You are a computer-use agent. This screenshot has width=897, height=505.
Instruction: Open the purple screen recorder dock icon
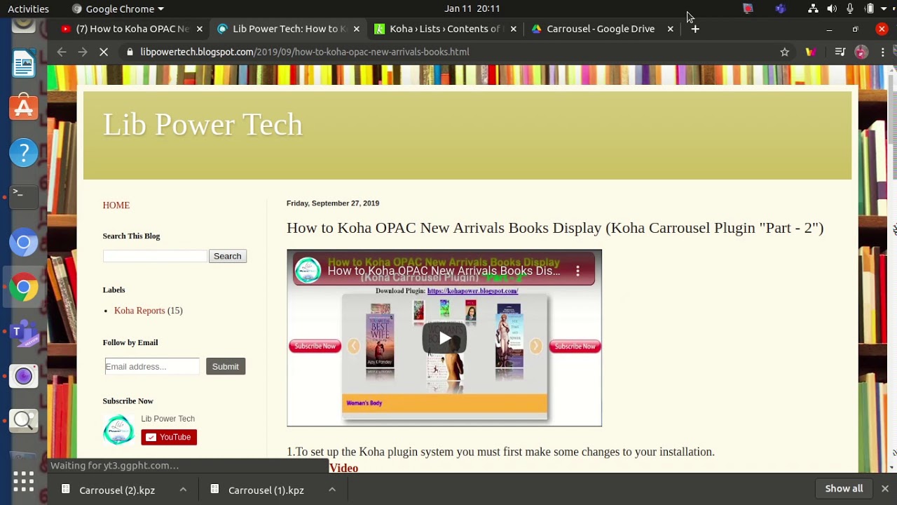23,376
